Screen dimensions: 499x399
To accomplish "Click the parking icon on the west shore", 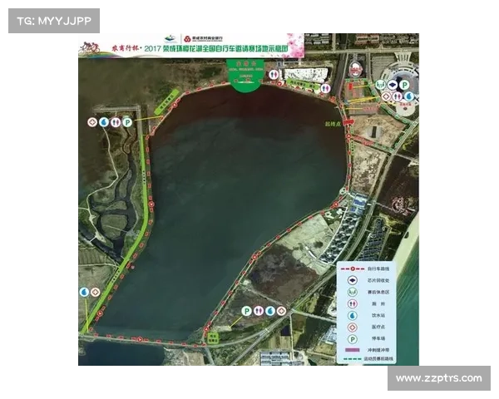I will tap(127, 122).
